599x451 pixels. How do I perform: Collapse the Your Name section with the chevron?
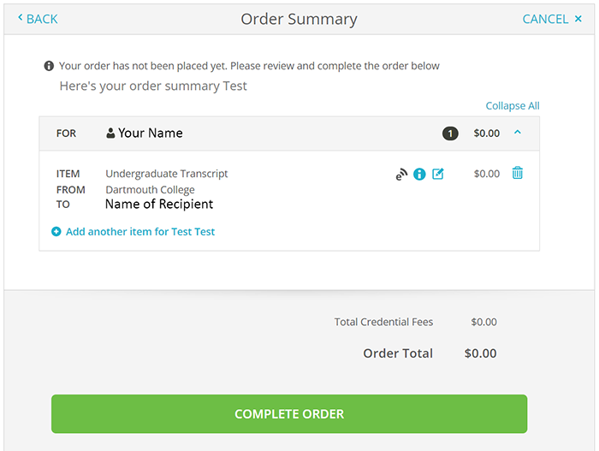tap(518, 133)
